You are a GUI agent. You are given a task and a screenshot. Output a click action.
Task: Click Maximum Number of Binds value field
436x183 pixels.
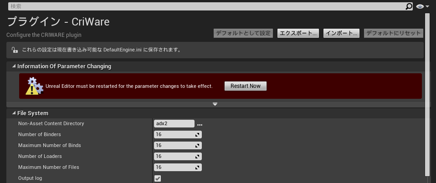point(178,145)
